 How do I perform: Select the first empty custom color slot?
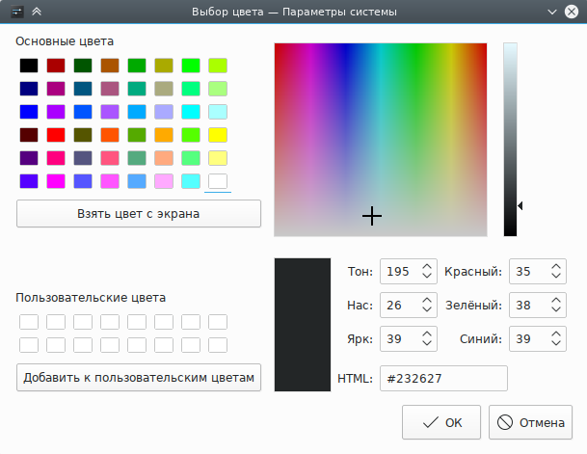click(29, 322)
